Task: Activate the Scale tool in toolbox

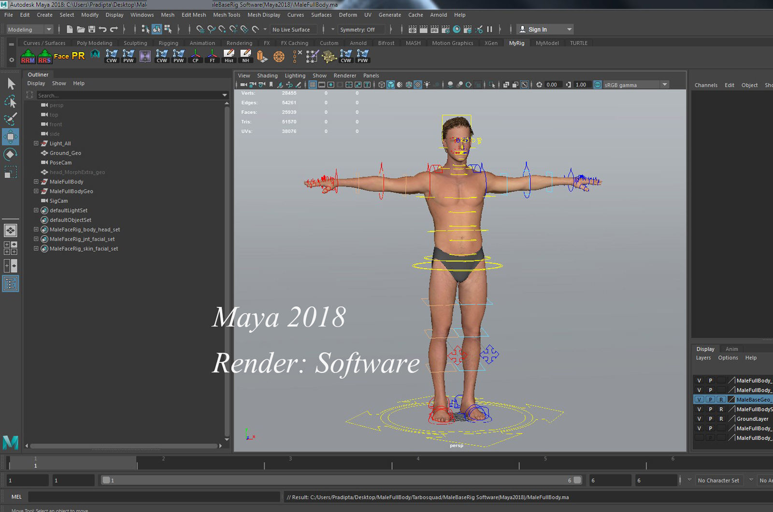Action: coord(11,172)
